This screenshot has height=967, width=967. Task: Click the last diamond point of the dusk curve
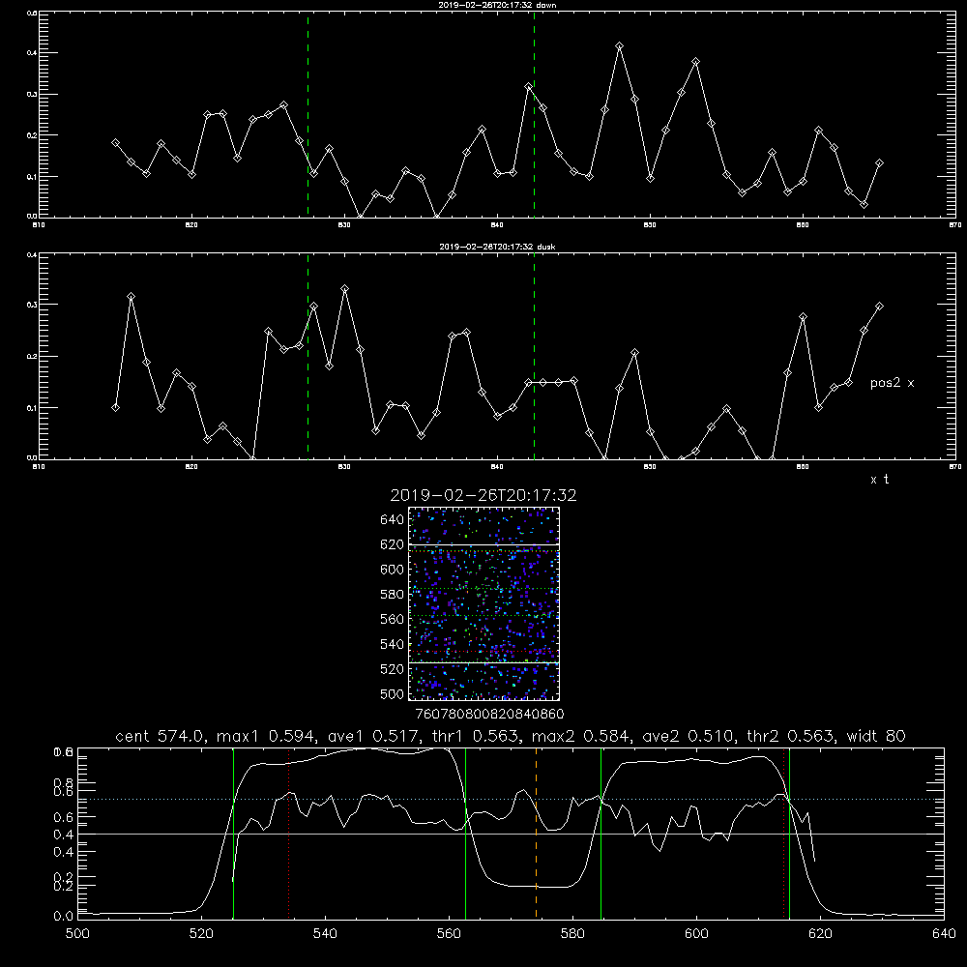879,306
